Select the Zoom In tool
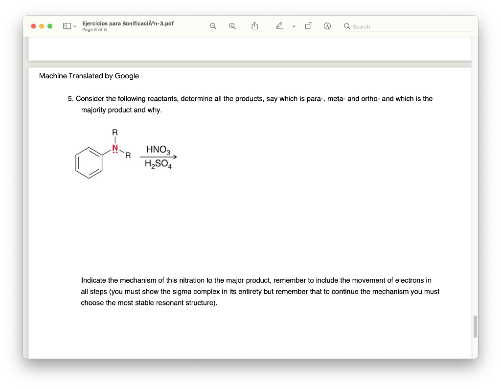Viewport: 501px width, 389px height. coord(231,26)
